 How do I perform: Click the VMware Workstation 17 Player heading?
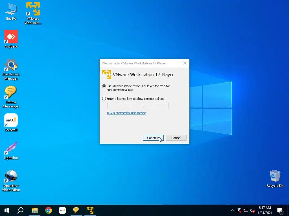tap(143, 75)
